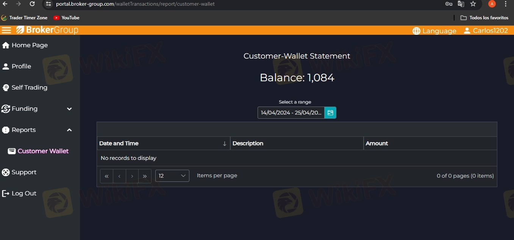Screen dimensions: 514x240
Task: Click the date range input field
Action: point(291,113)
